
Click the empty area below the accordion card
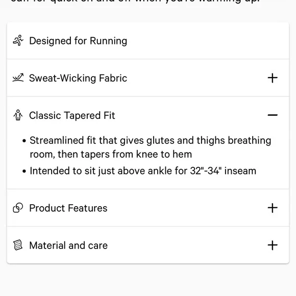click(x=148, y=280)
